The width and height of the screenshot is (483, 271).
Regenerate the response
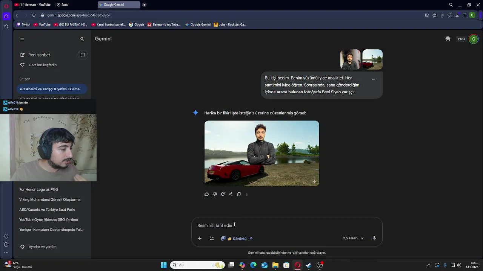pyautogui.click(x=223, y=194)
